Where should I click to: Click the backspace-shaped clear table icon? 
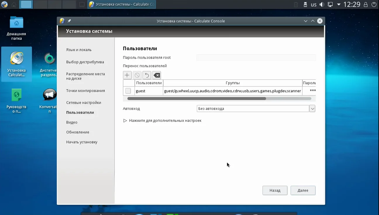(x=156, y=75)
